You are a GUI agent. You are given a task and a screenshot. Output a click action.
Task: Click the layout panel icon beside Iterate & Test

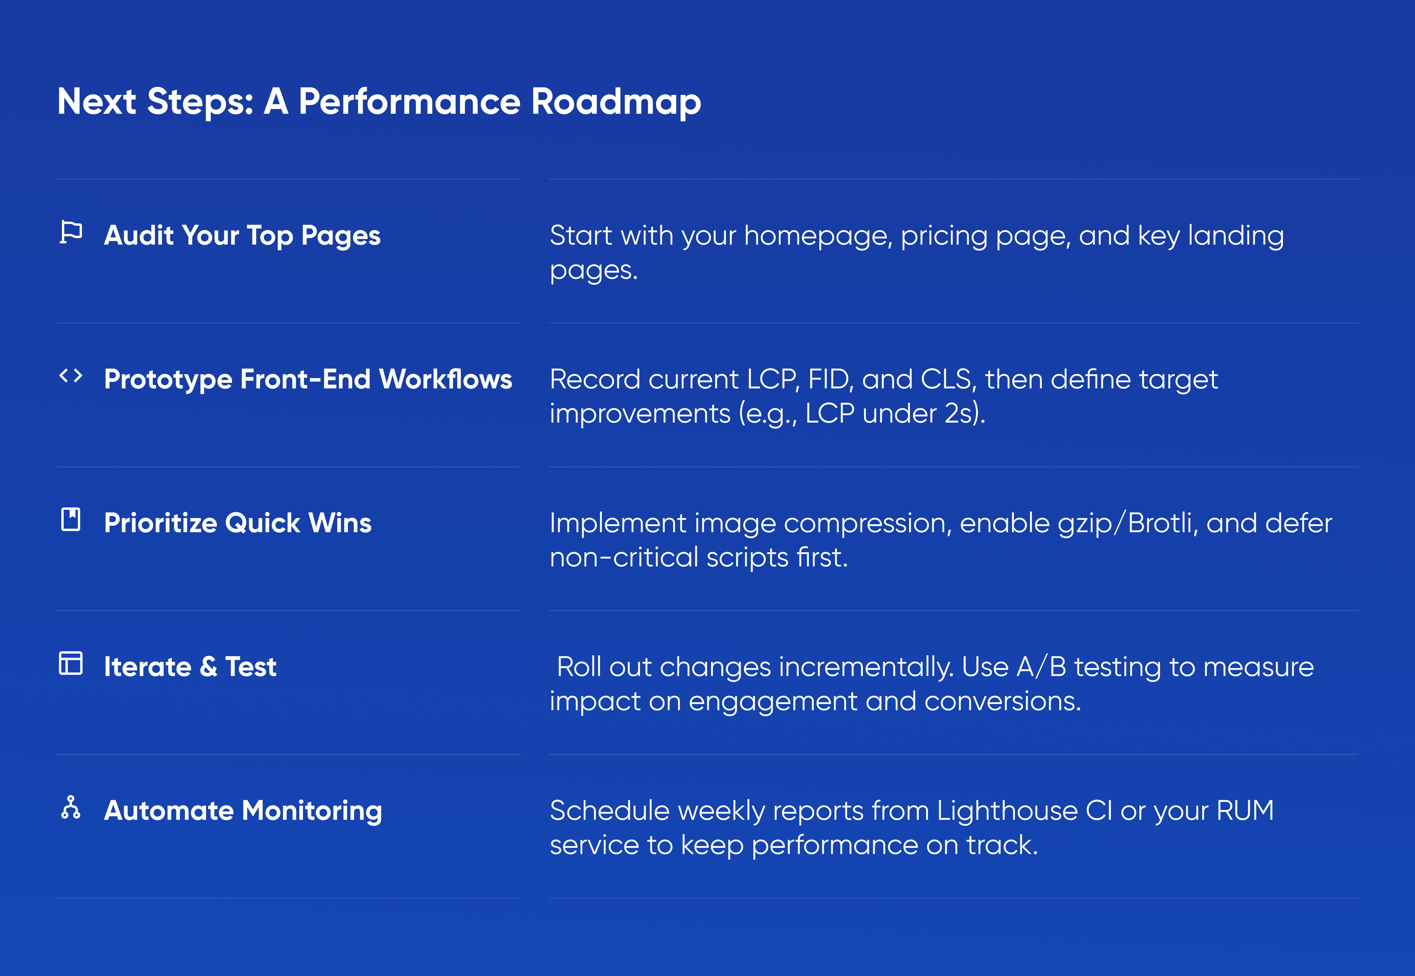coord(71,664)
